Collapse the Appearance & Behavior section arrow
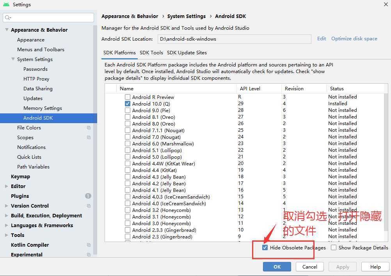 (x=7, y=30)
